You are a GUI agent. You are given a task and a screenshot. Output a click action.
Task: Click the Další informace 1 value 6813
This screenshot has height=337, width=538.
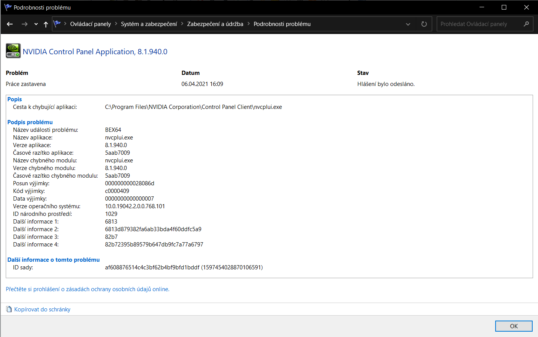[x=111, y=222]
